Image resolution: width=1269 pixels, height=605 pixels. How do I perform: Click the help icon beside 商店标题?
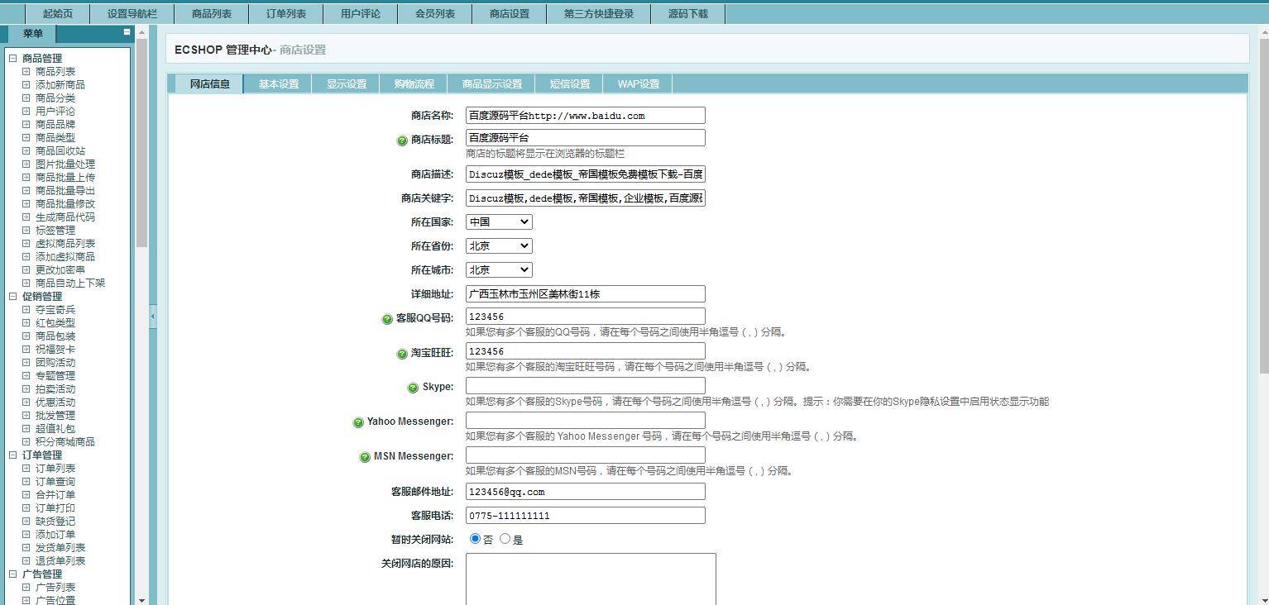click(400, 139)
